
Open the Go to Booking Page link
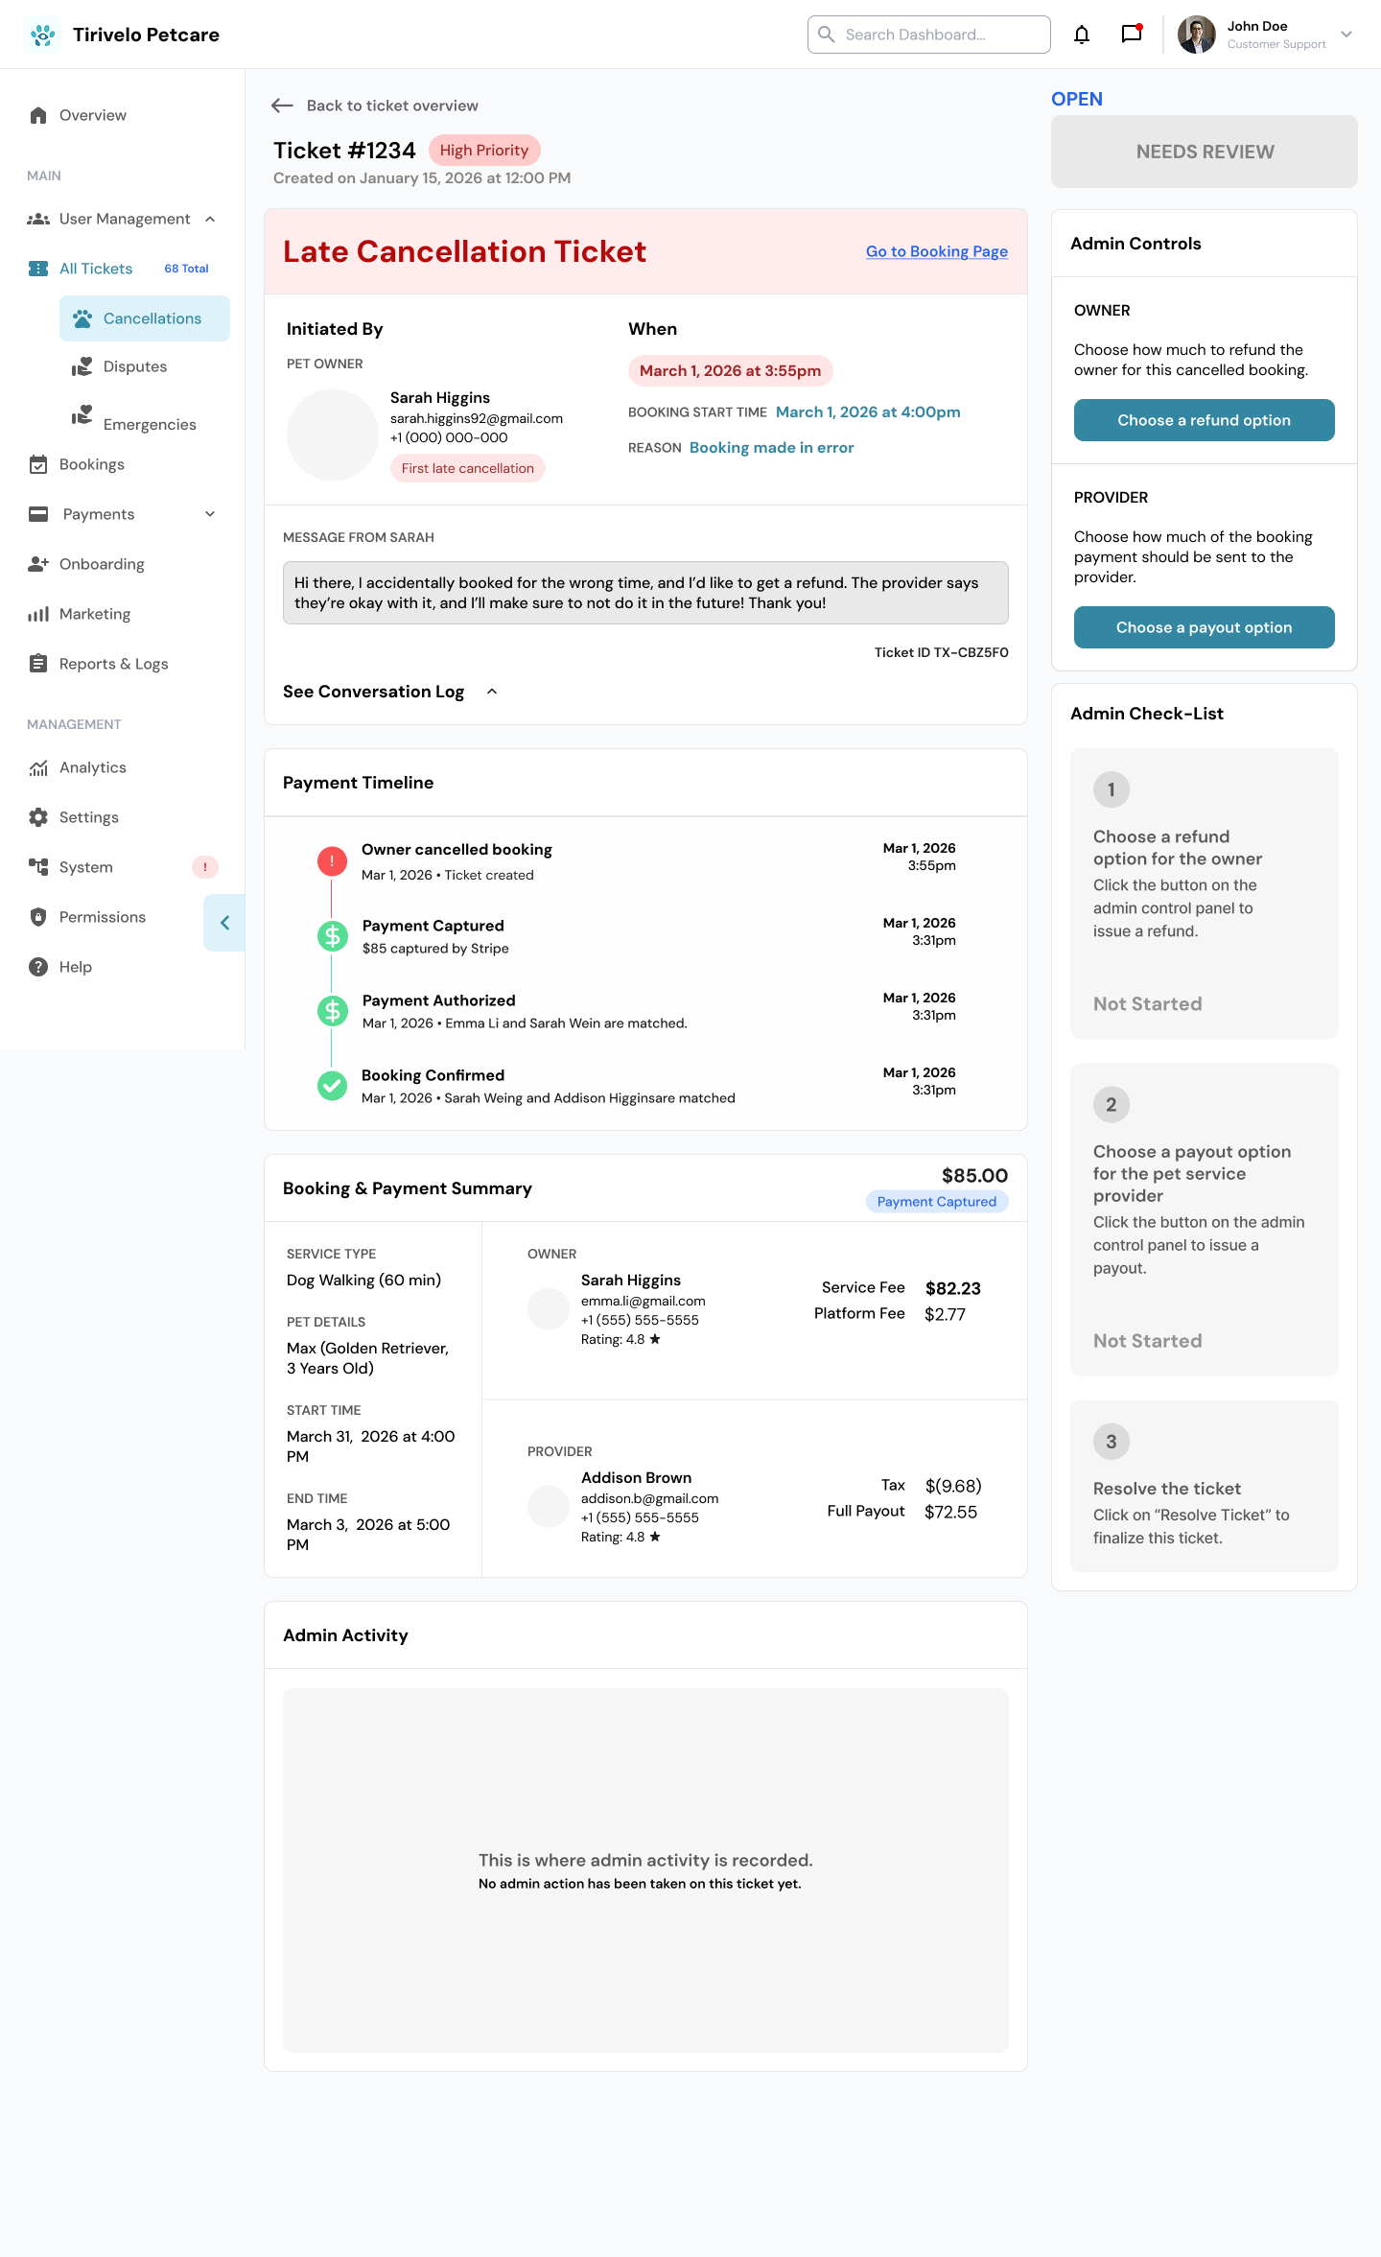click(x=937, y=251)
